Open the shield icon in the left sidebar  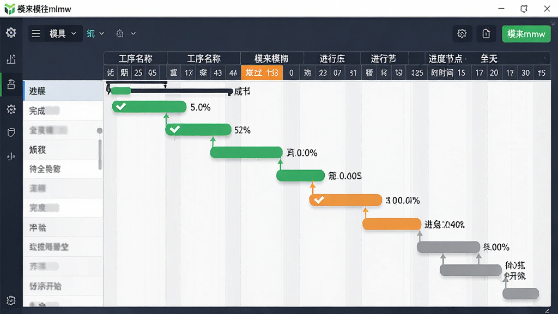point(11,132)
